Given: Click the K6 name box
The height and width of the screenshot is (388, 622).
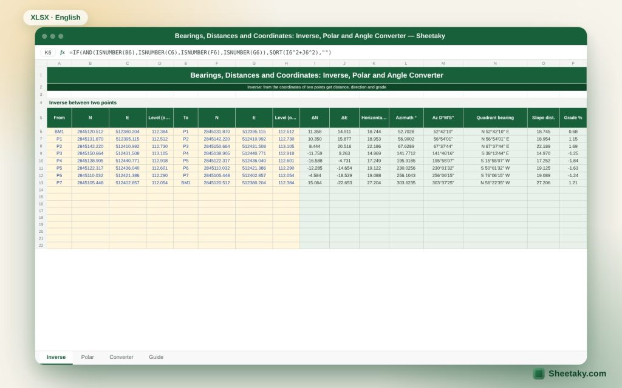Looking at the screenshot, I should point(48,52).
